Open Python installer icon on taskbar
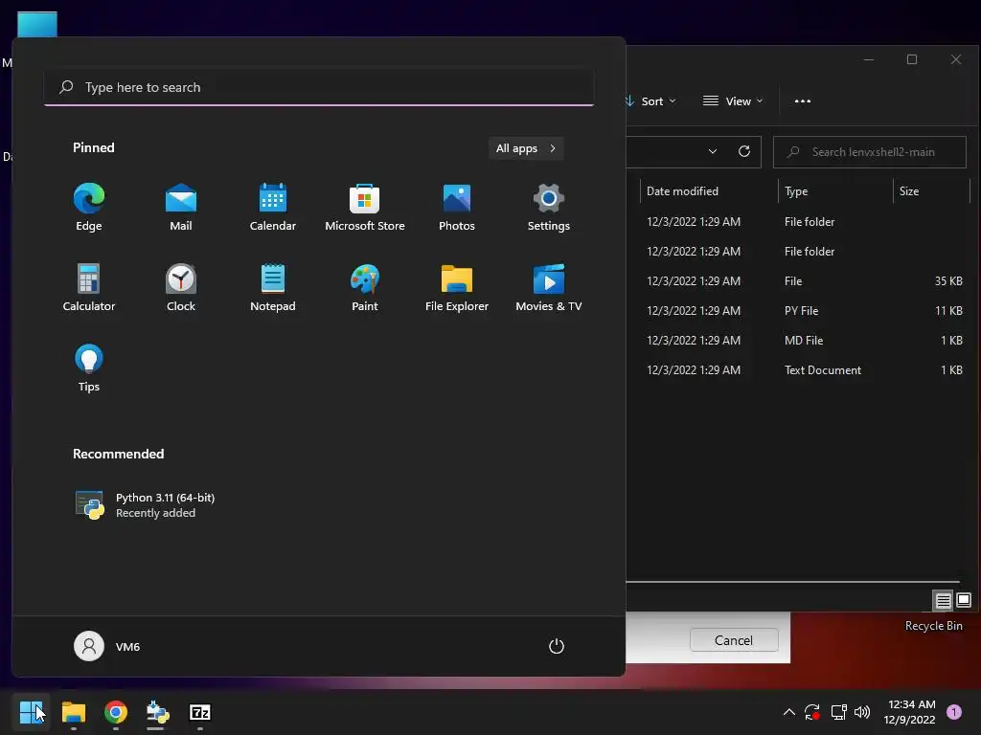Viewport: 981px width, 735px height. coord(157,712)
